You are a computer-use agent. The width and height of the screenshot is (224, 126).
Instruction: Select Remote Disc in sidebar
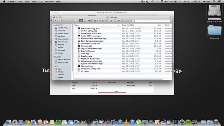(63, 62)
